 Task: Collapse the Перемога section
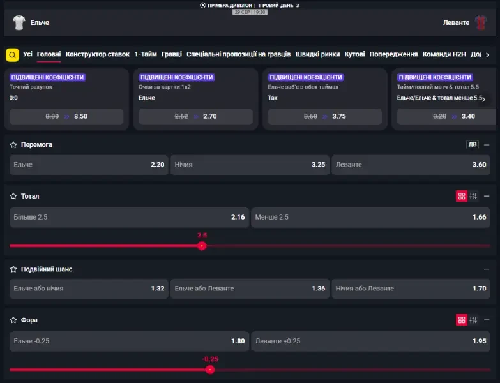coord(487,145)
